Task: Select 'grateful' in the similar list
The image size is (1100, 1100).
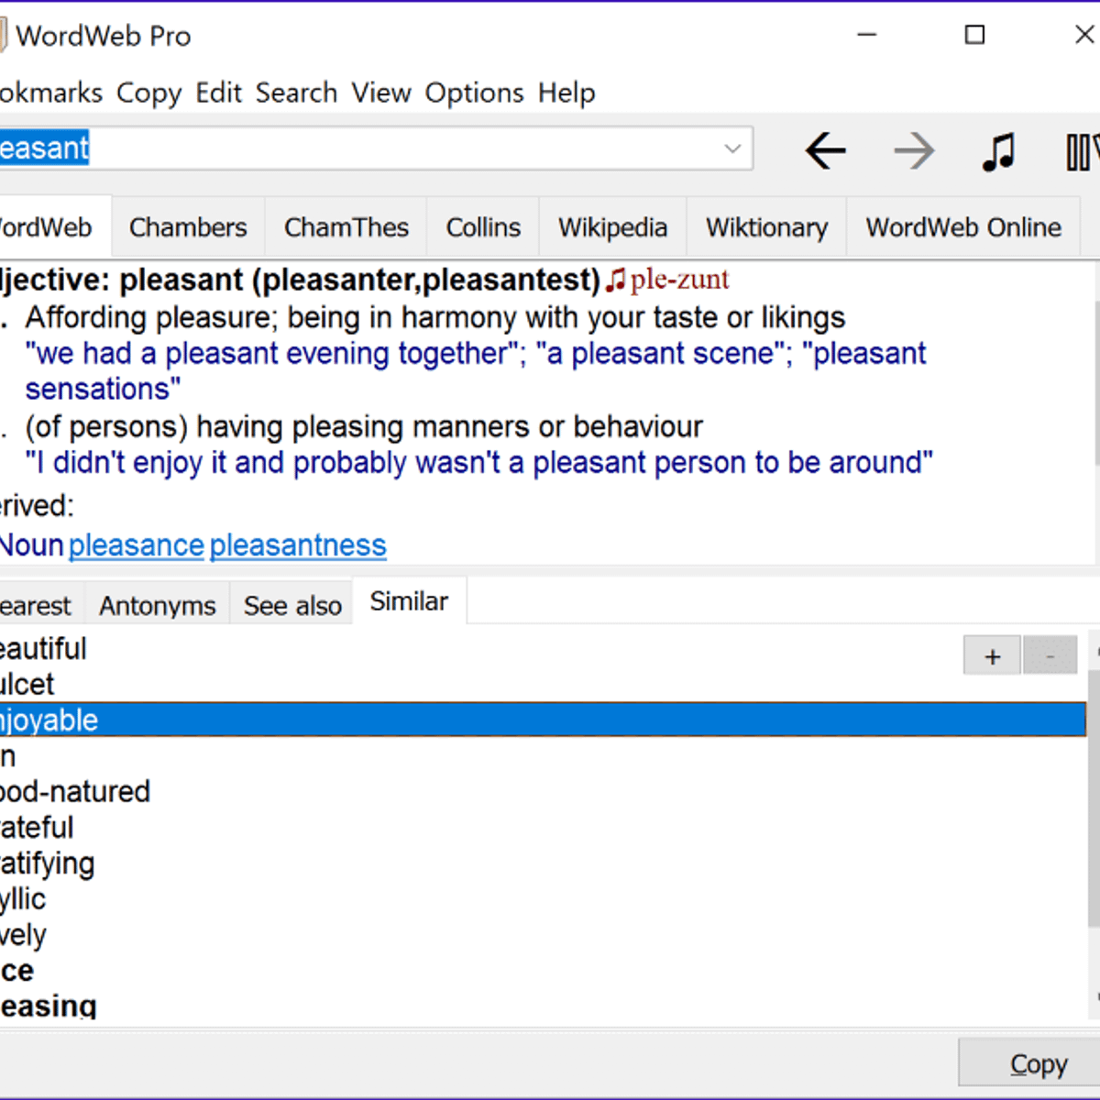Action: 543,828
